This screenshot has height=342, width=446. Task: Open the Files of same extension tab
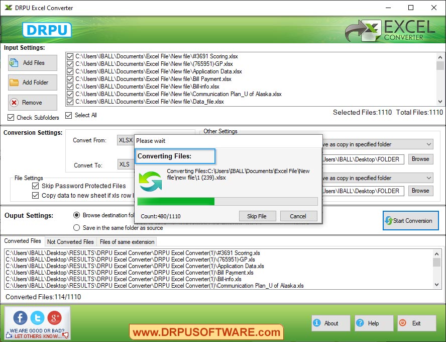127,241
